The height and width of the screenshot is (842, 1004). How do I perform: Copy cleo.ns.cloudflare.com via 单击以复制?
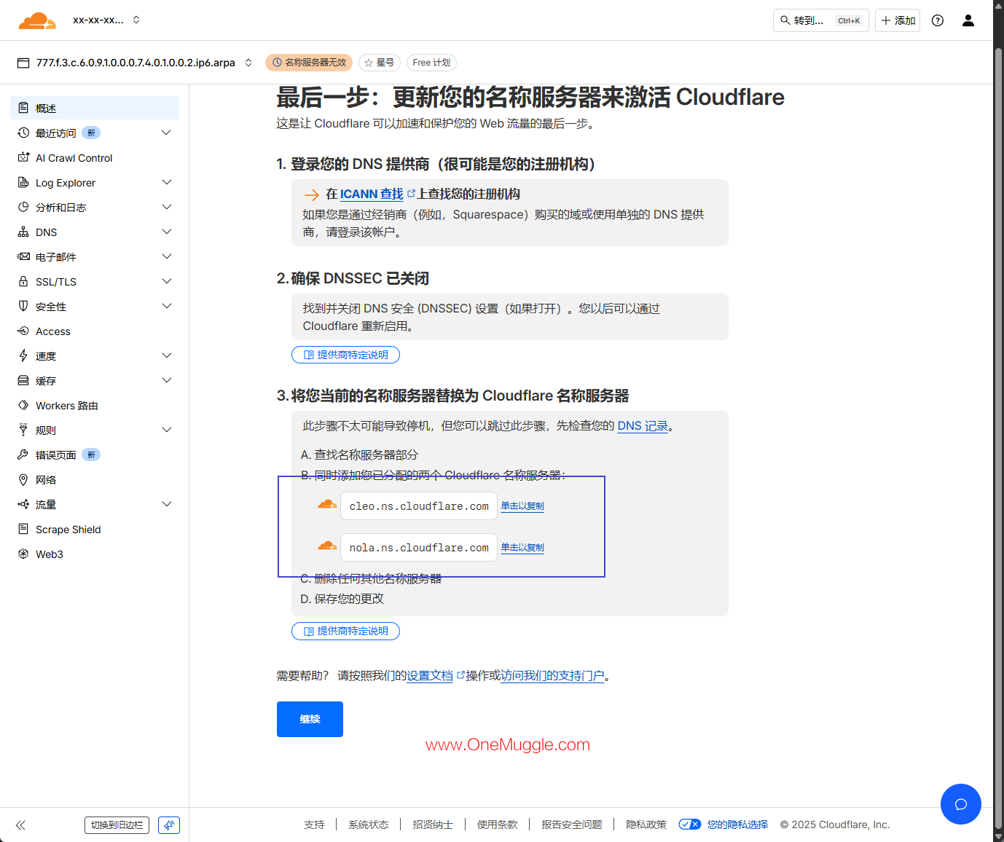(522, 505)
